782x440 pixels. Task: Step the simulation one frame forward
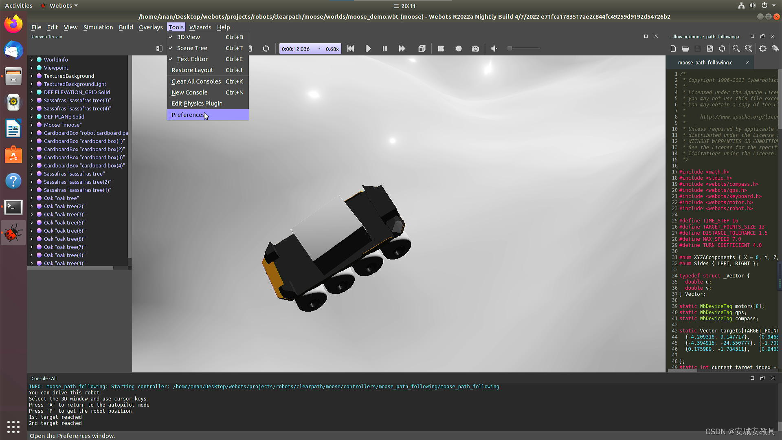coord(368,48)
